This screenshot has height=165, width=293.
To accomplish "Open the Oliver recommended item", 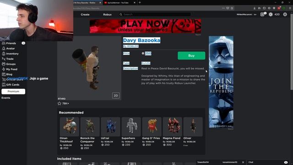I will [x=193, y=132].
